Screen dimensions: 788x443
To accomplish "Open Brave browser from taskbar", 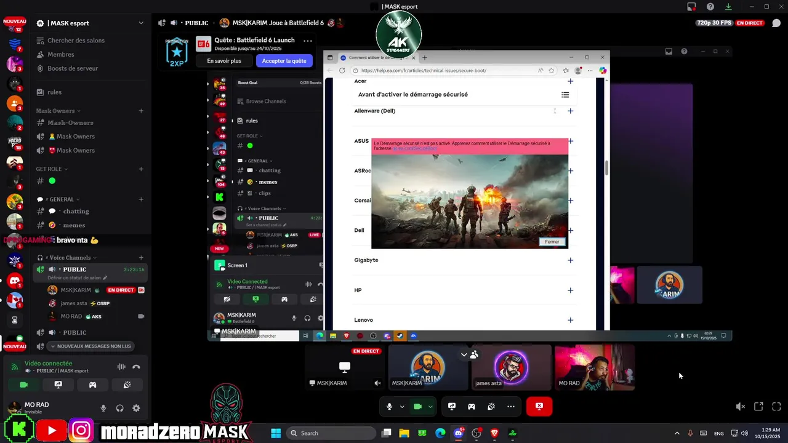I will click(494, 433).
